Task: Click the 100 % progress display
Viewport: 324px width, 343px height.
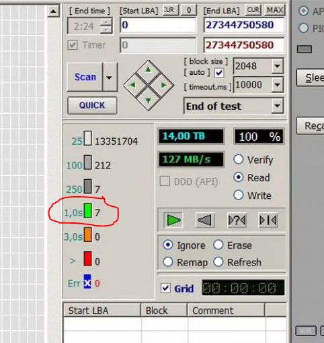Action: [259, 136]
